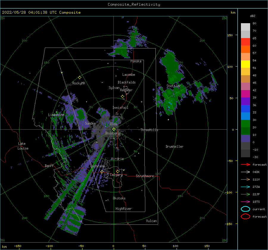This screenshot has width=268, height=250.
Task: Pick the slate purple 10 dBZ swatch
Action: coord(245,139)
